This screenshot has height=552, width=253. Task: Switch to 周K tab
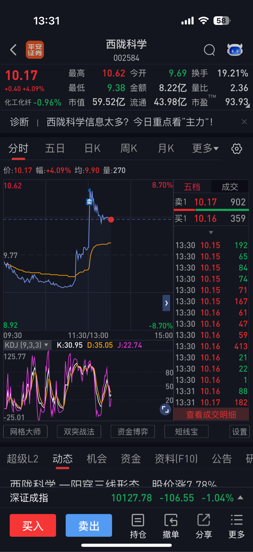click(128, 148)
